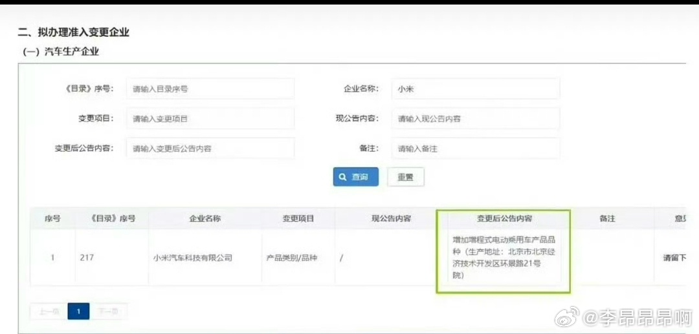Click the 增加增程式电动乘用车产品品种 cell text

(x=504, y=258)
